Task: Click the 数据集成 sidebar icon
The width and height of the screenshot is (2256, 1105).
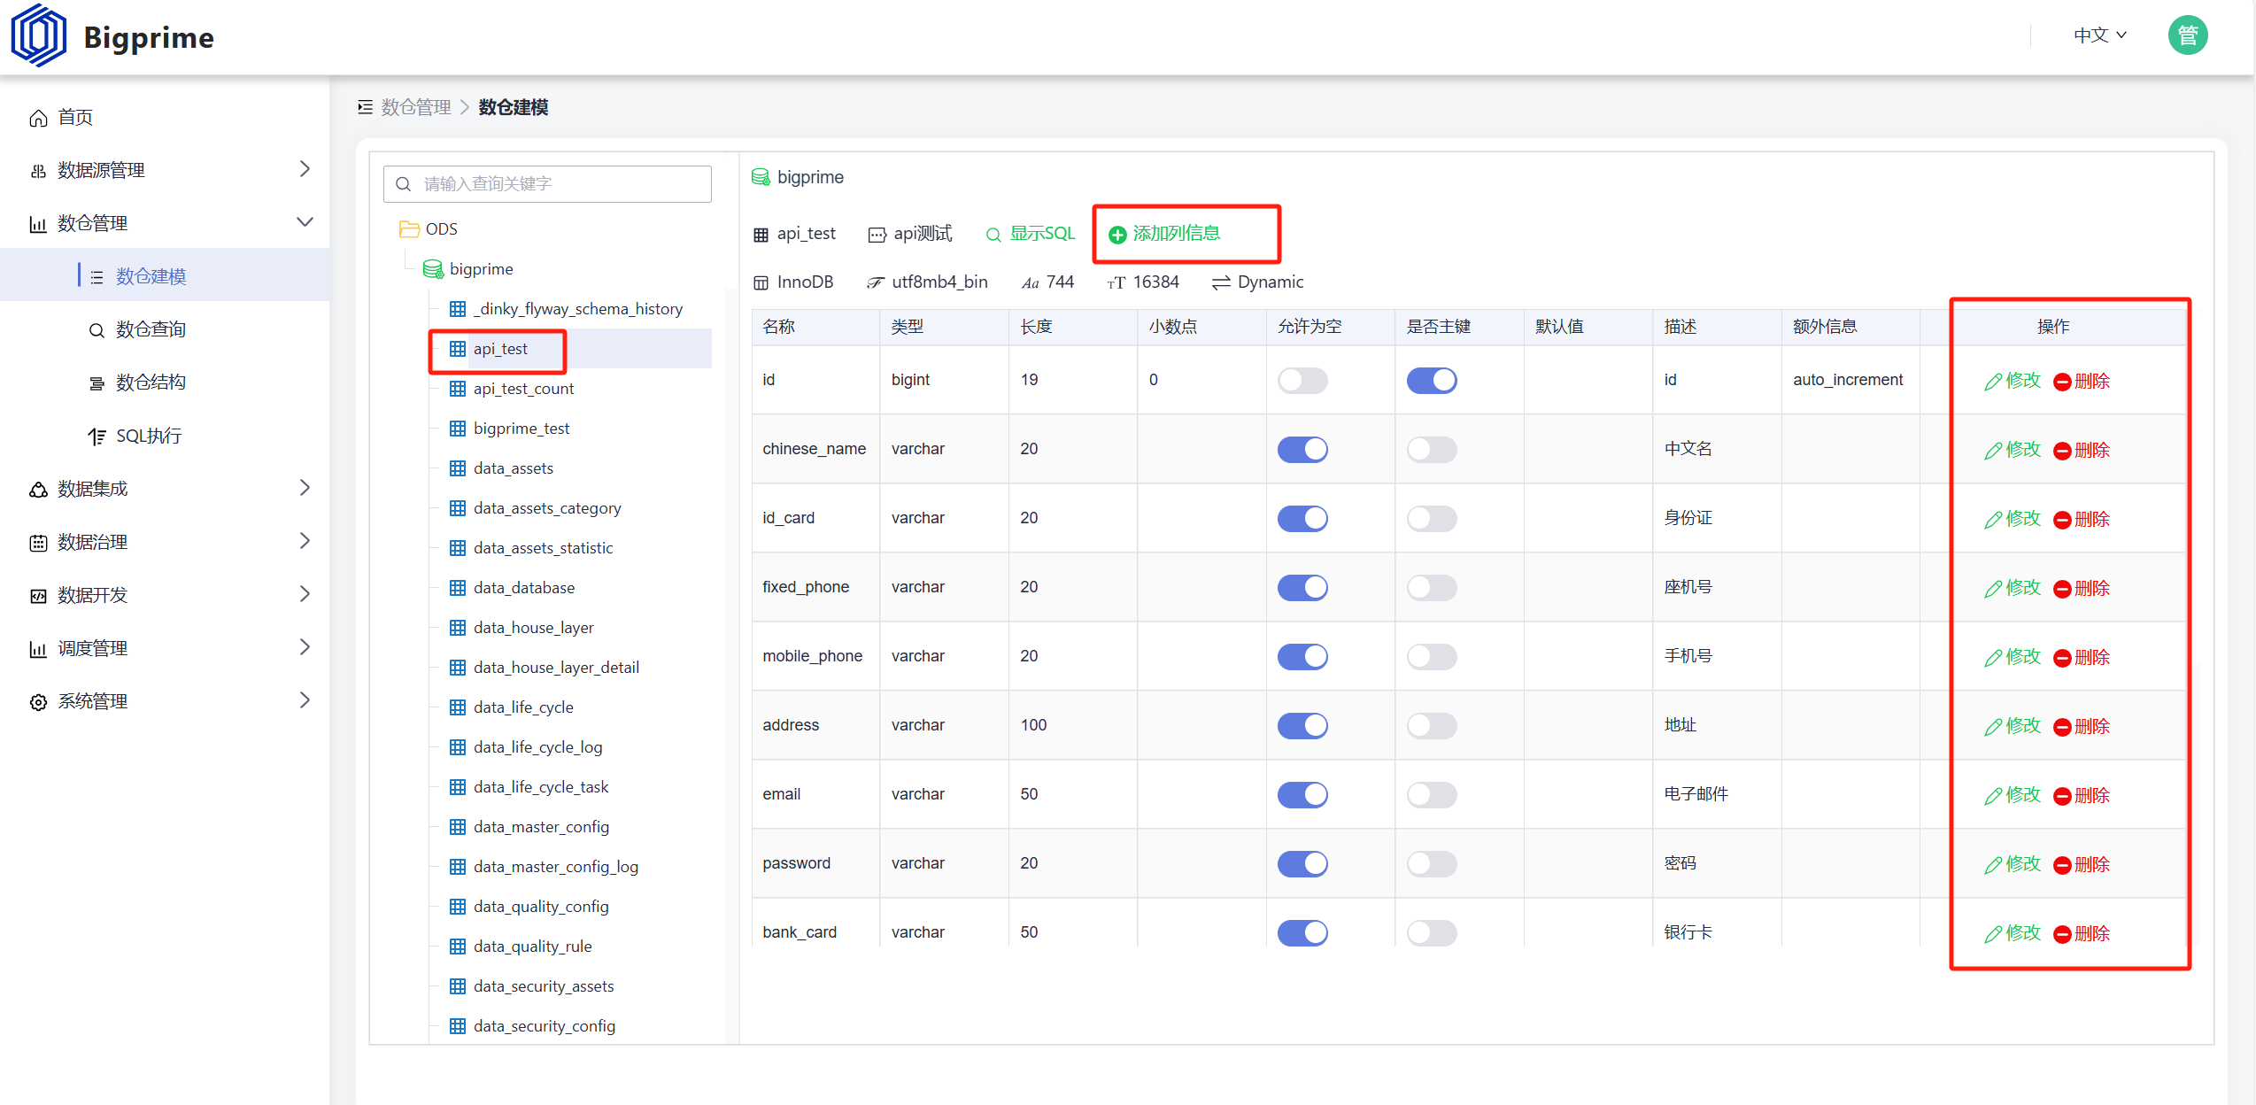Action: click(38, 490)
